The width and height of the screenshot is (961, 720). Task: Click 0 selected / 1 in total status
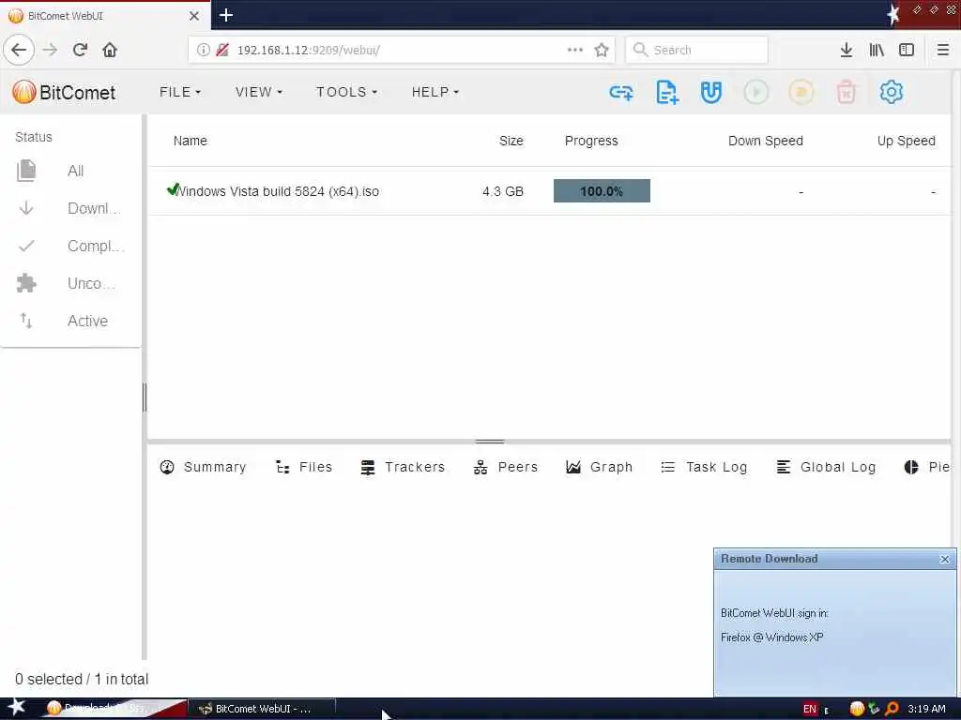(82, 679)
